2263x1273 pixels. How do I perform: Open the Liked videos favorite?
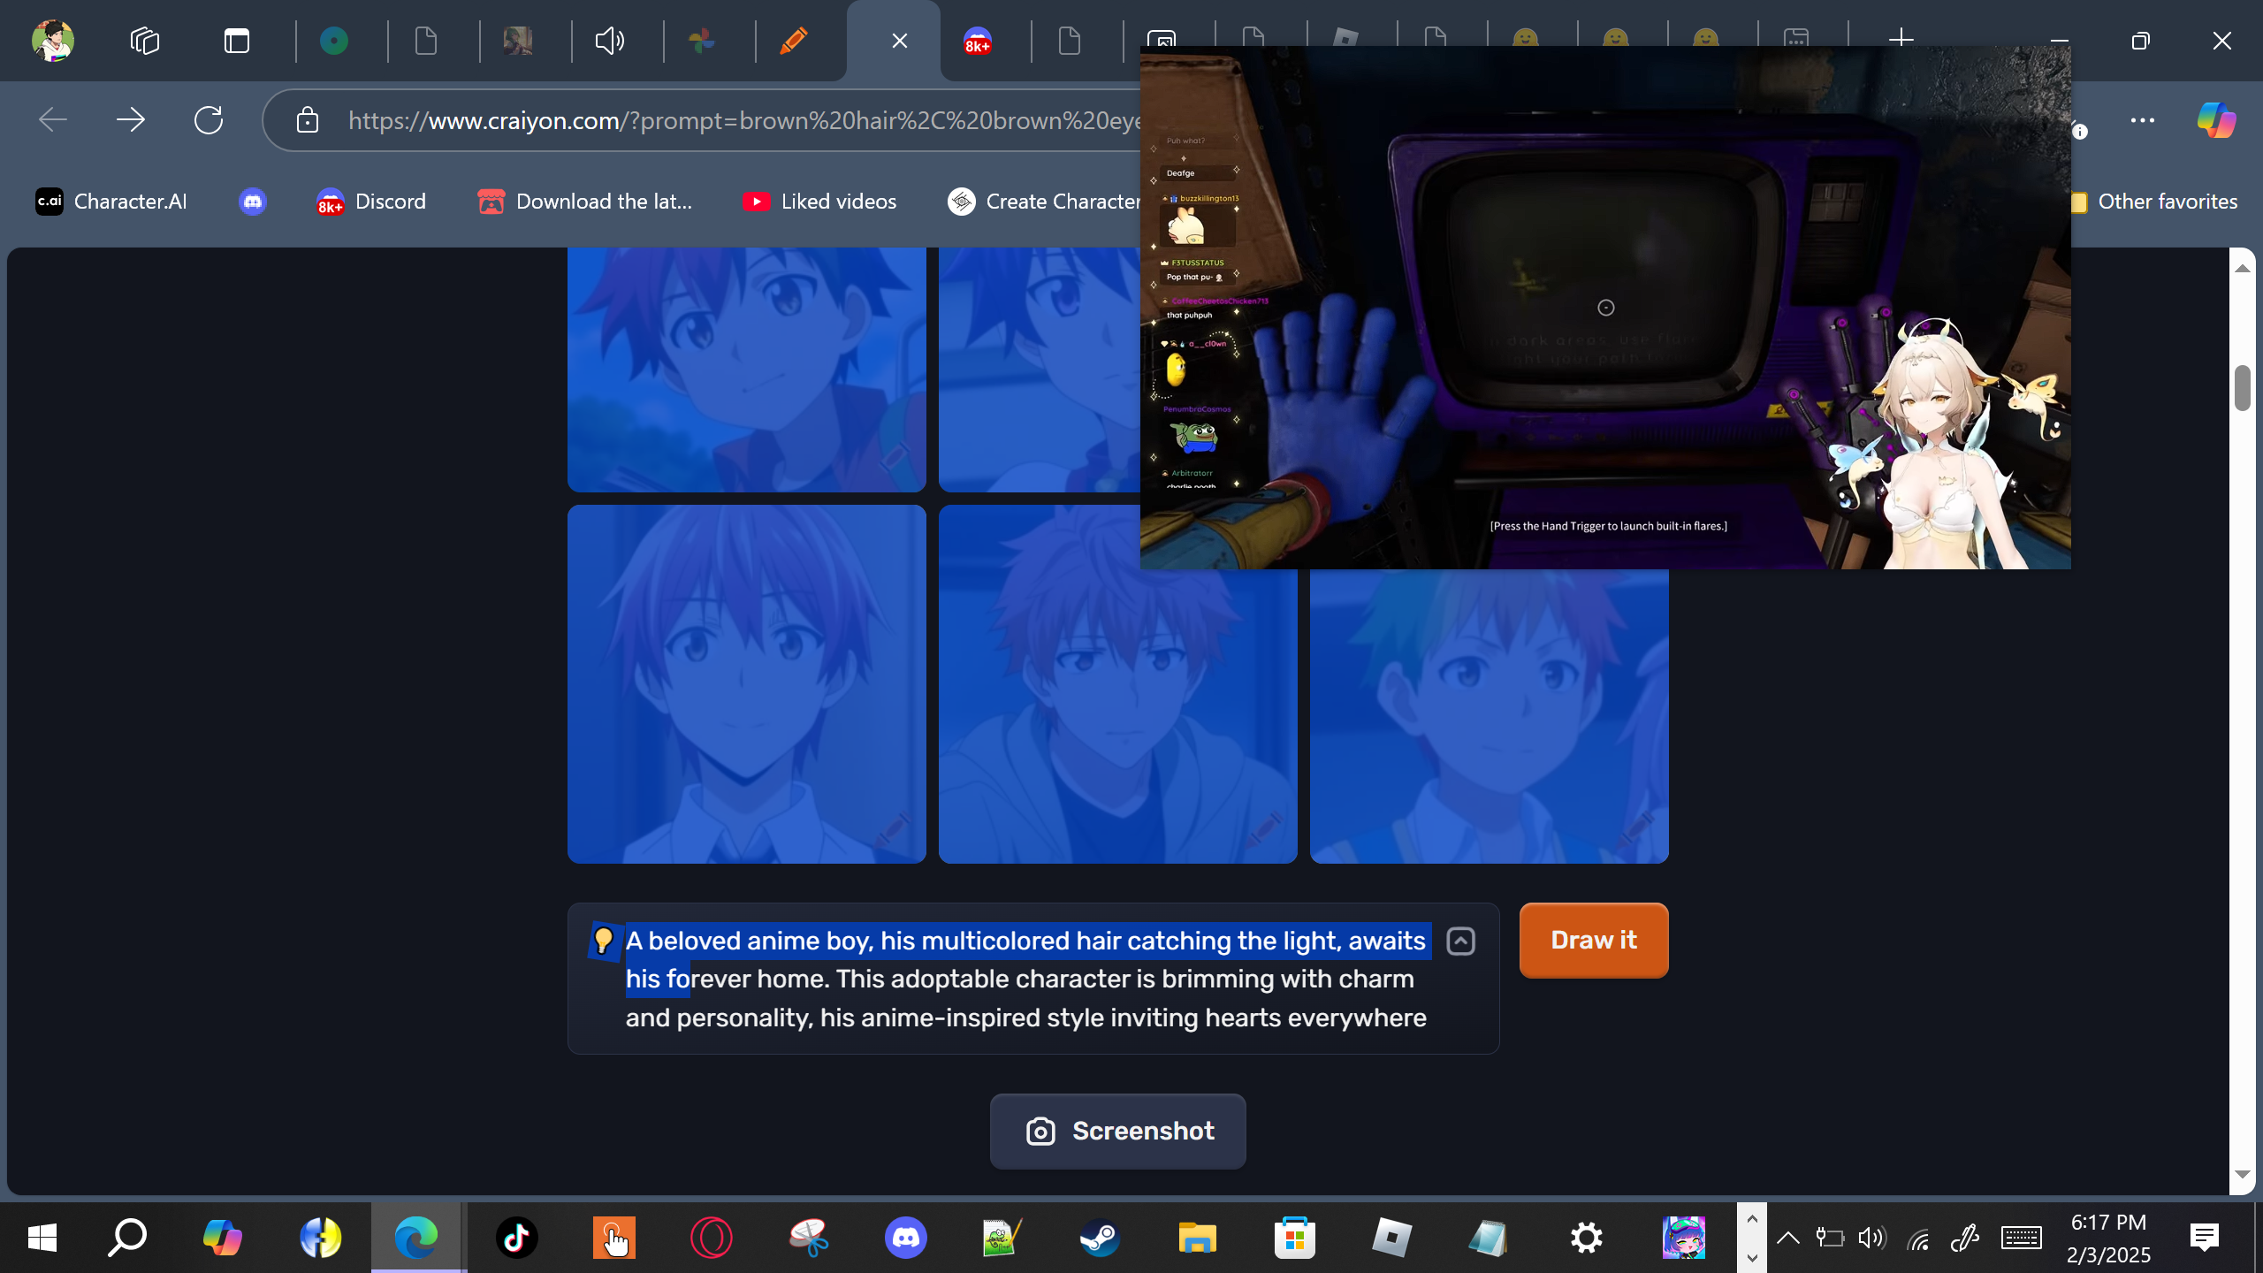819,202
